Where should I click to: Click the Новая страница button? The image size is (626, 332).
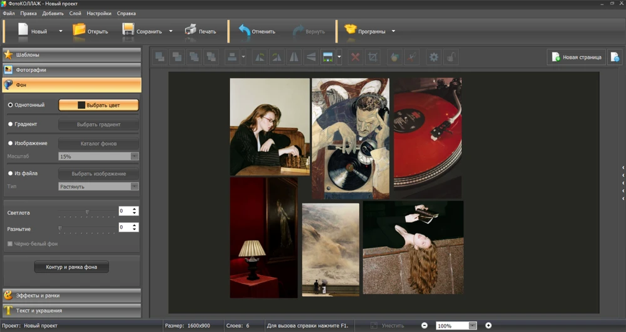pyautogui.click(x=576, y=58)
